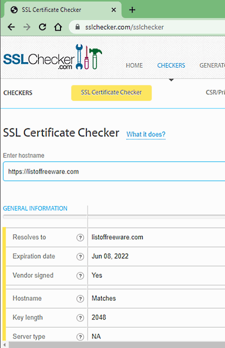This screenshot has width=225, height=348.
Task: Select the Vendor signed Yes value
Action: [97, 275]
